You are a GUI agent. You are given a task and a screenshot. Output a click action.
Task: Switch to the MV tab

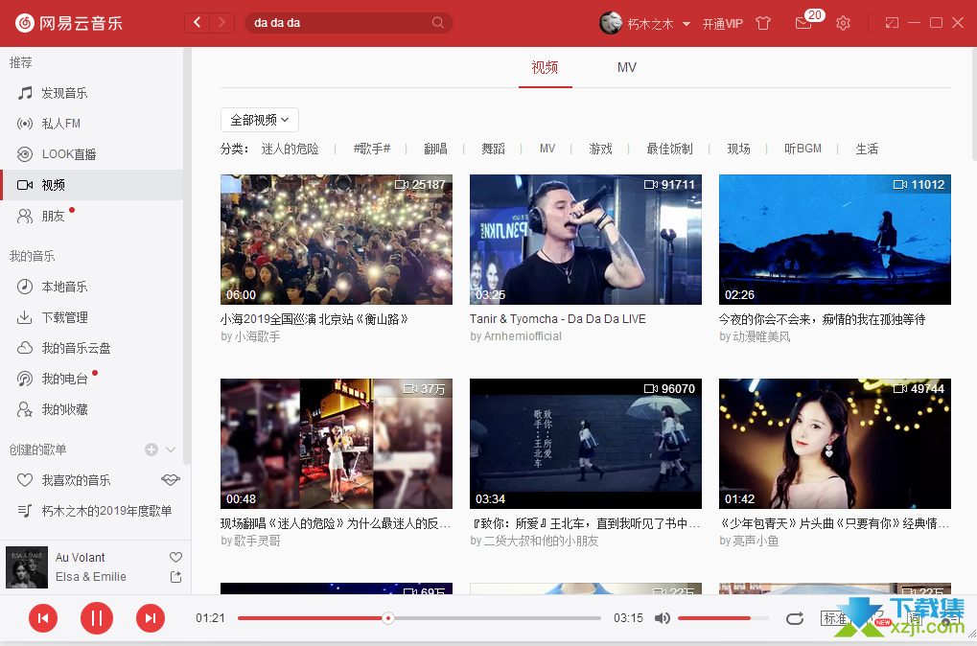627,67
